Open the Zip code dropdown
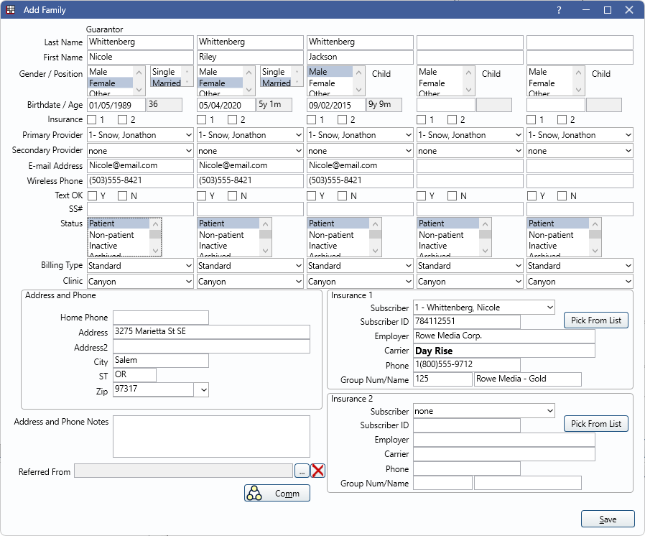 [x=203, y=390]
